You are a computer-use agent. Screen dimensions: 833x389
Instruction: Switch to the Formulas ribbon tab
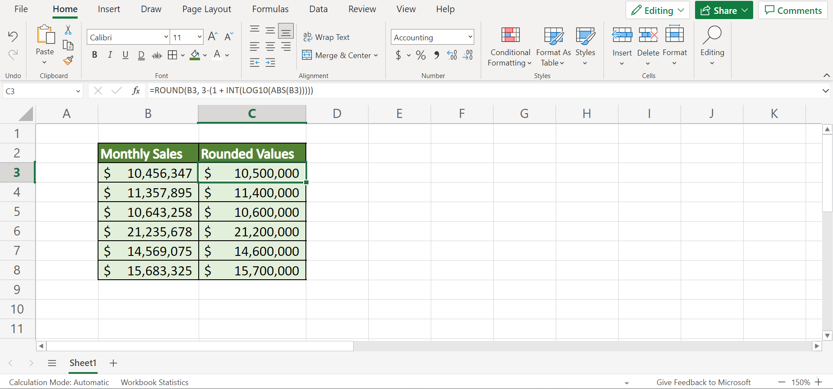270,9
